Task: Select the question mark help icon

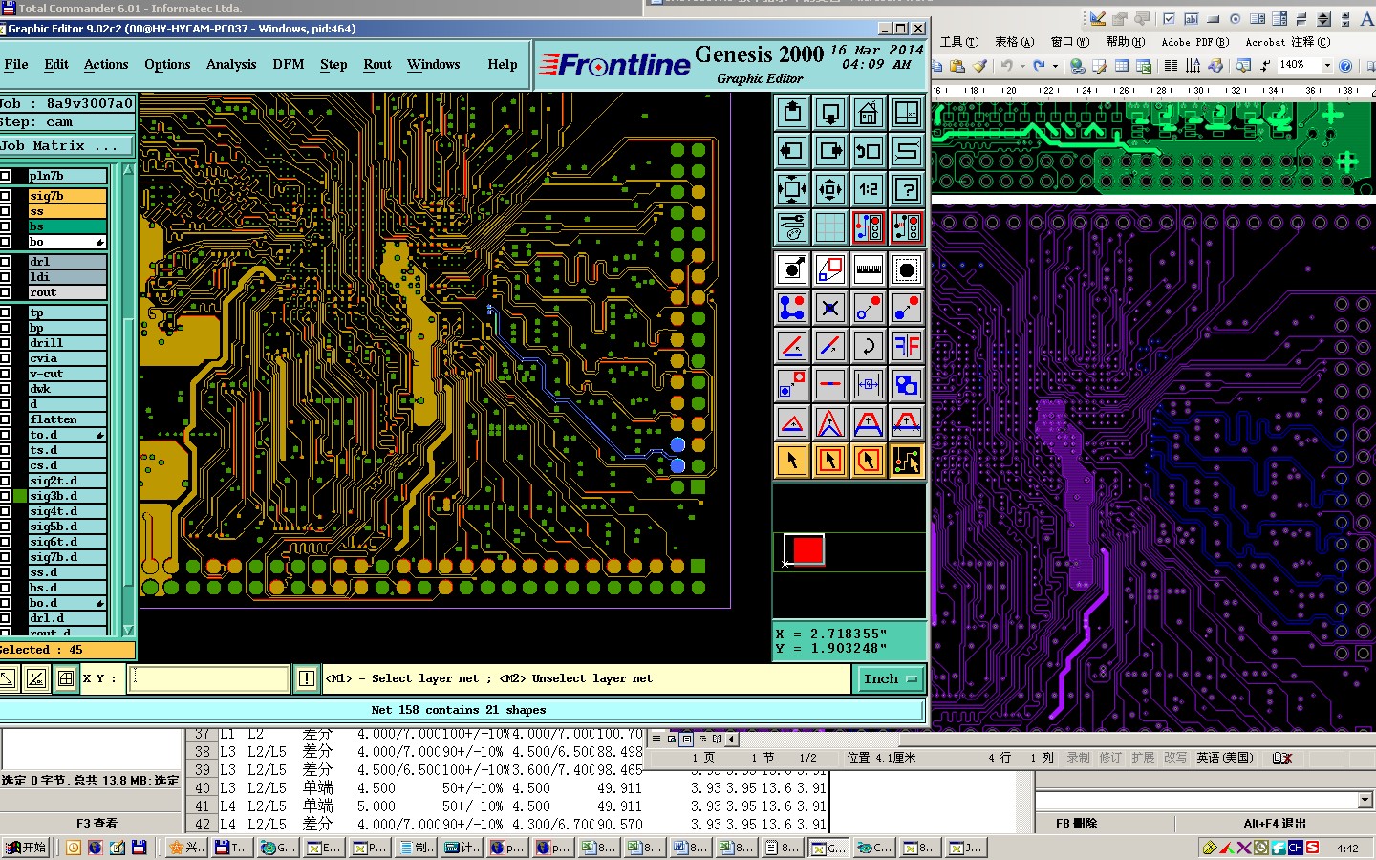Action: [906, 190]
